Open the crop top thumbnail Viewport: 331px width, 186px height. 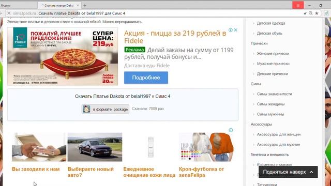[206, 147]
